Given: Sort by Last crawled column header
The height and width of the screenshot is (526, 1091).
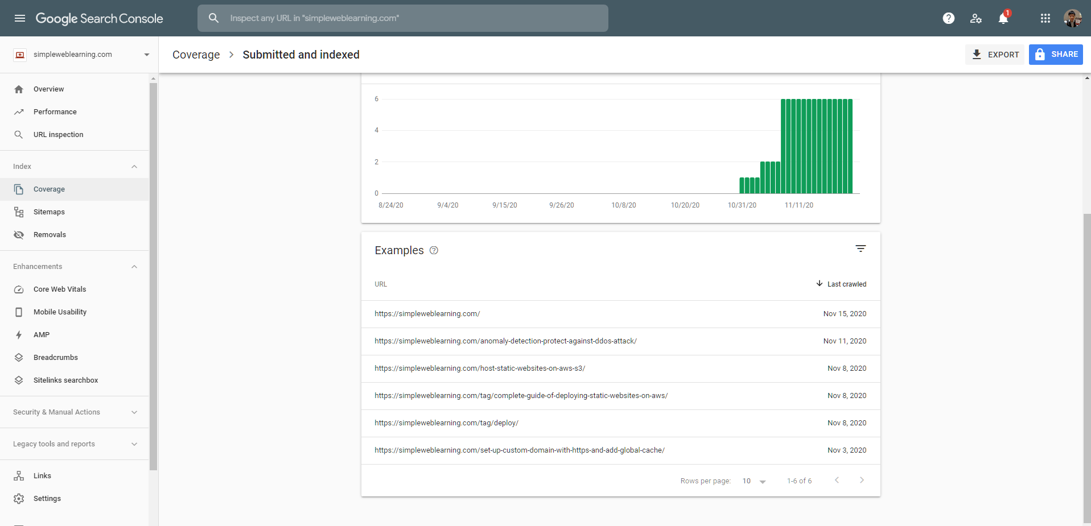Looking at the screenshot, I should click(841, 284).
